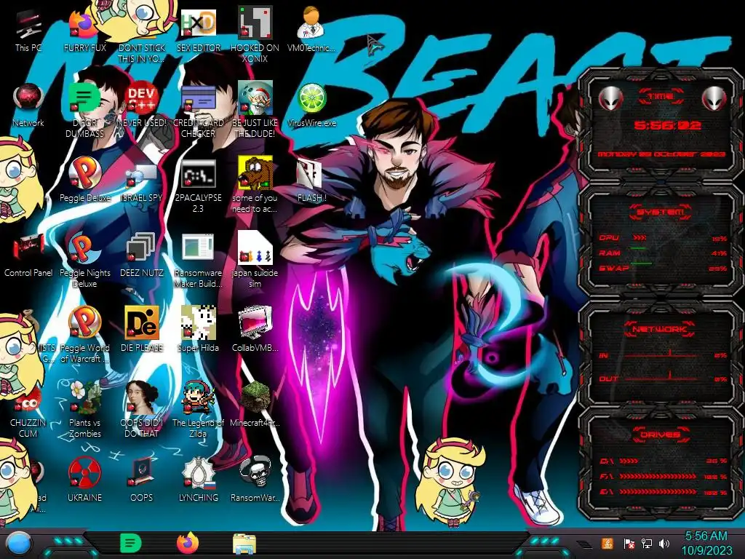
Task: Open the OOPS headphones laptop icon
Action: tap(142, 479)
